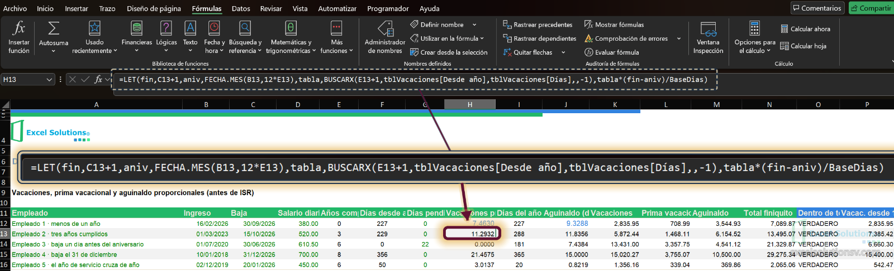Open Fecha y hora functions

pos(214,37)
